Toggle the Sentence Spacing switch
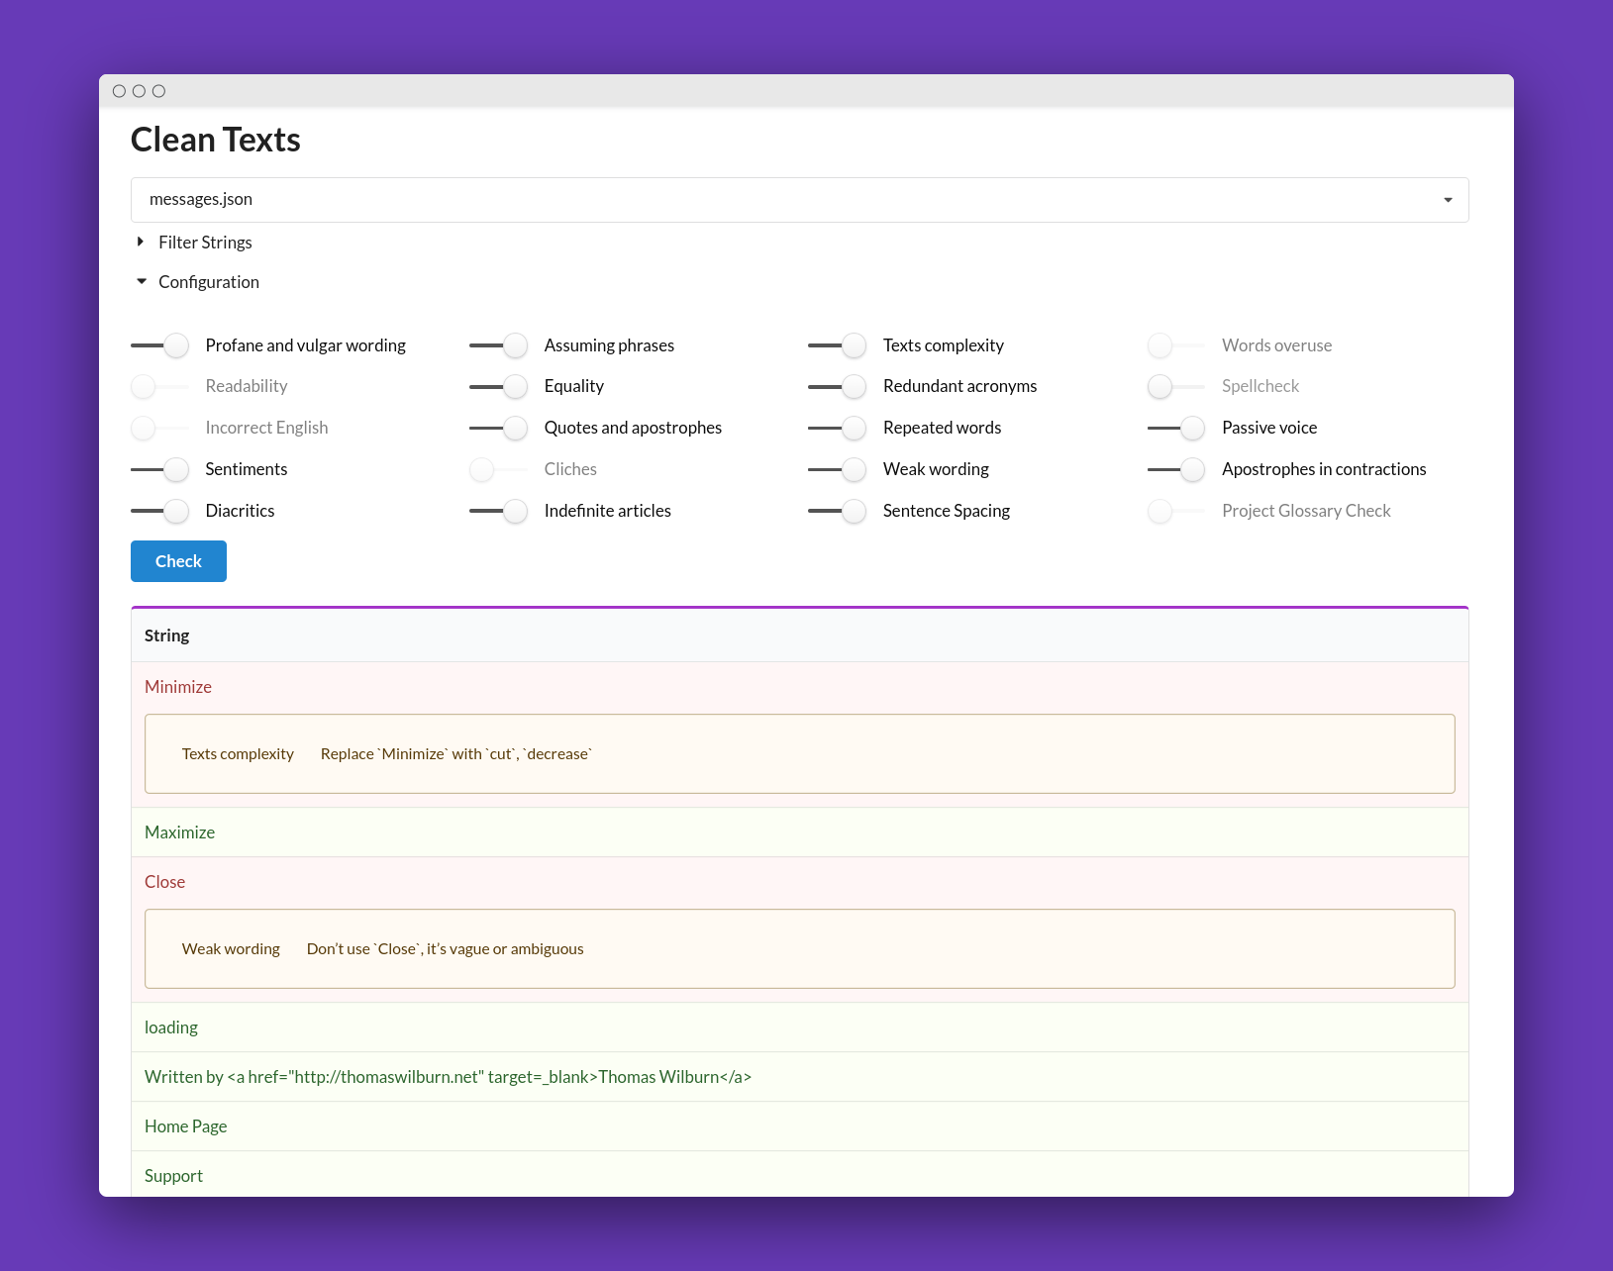This screenshot has height=1271, width=1613. 837,511
